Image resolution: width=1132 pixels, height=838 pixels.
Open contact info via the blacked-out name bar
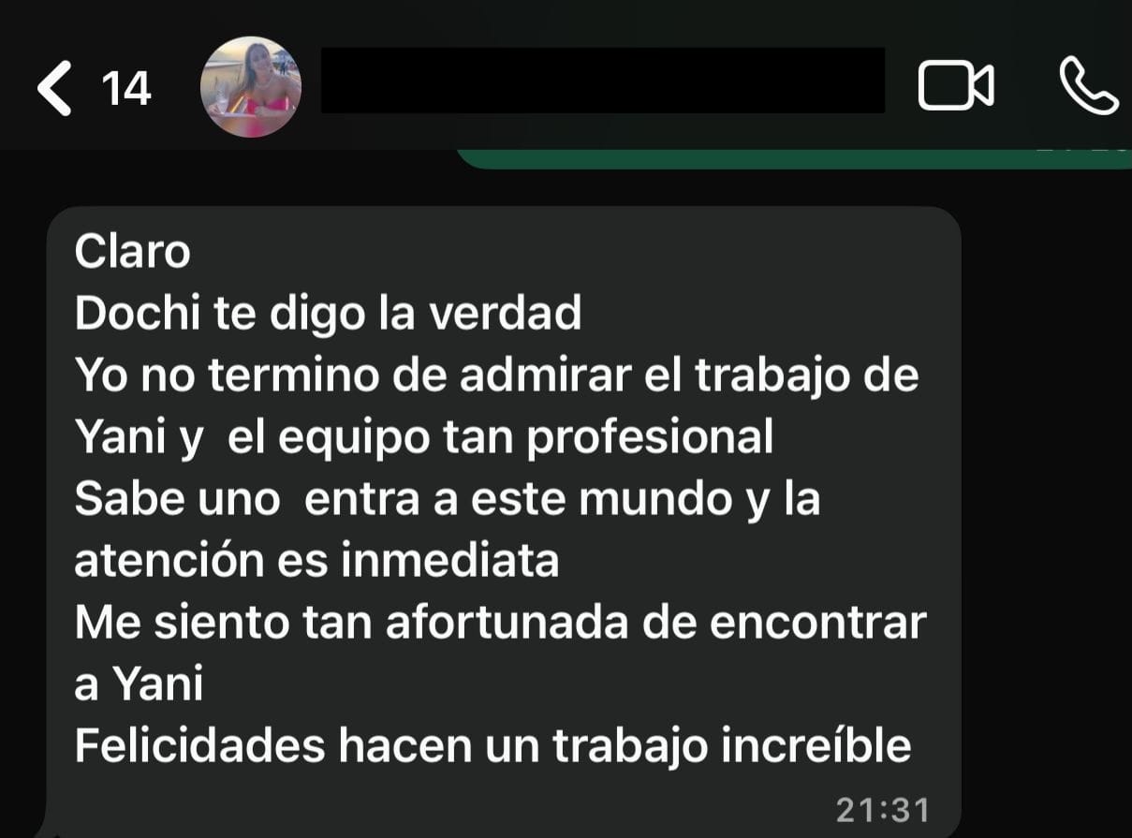coord(603,81)
